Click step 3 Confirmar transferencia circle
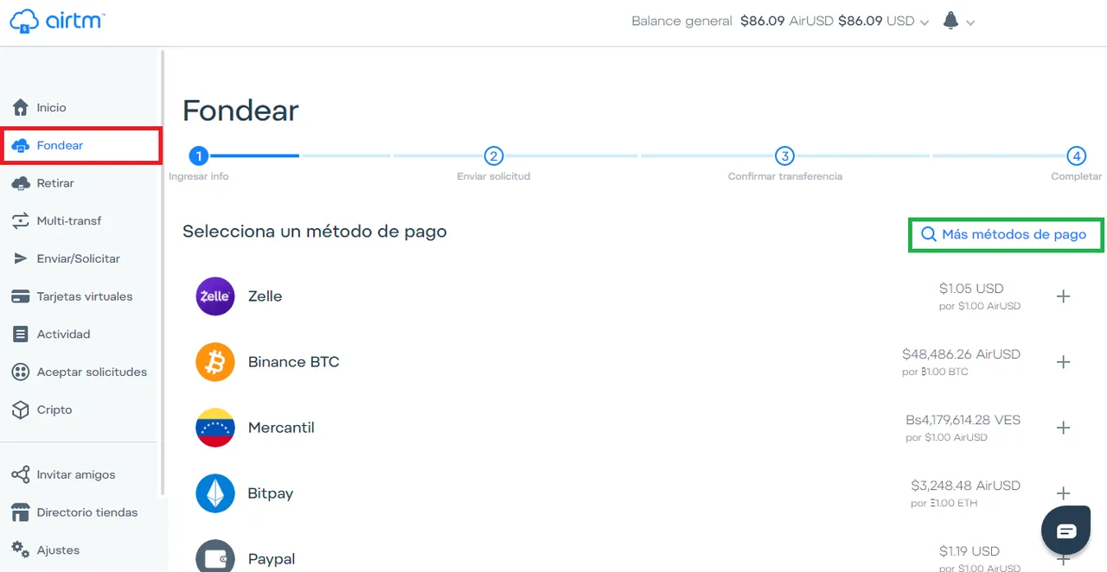The image size is (1107, 572). point(784,156)
